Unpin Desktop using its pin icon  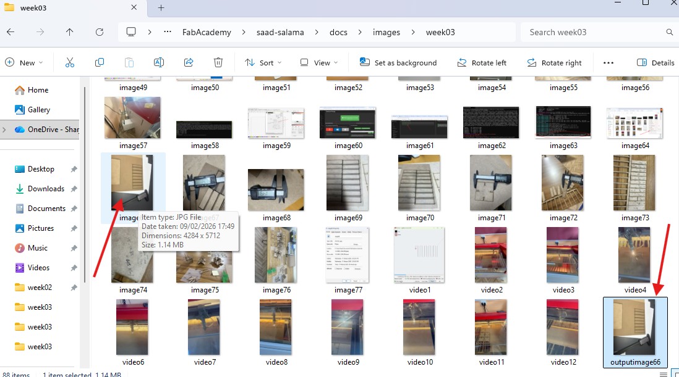pyautogui.click(x=74, y=169)
